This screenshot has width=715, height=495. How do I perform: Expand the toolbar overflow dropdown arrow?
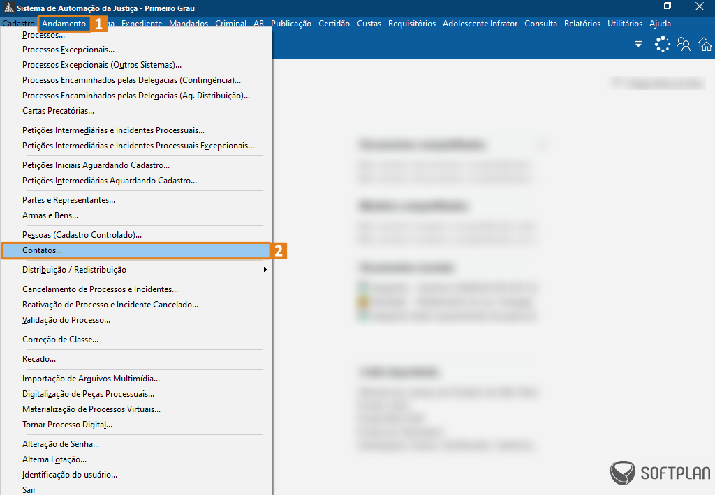point(638,45)
